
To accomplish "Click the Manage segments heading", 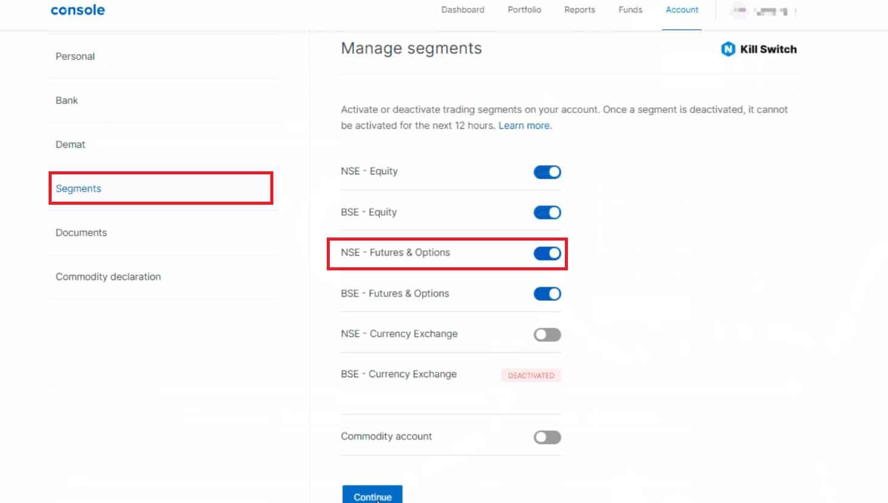I will (x=411, y=49).
